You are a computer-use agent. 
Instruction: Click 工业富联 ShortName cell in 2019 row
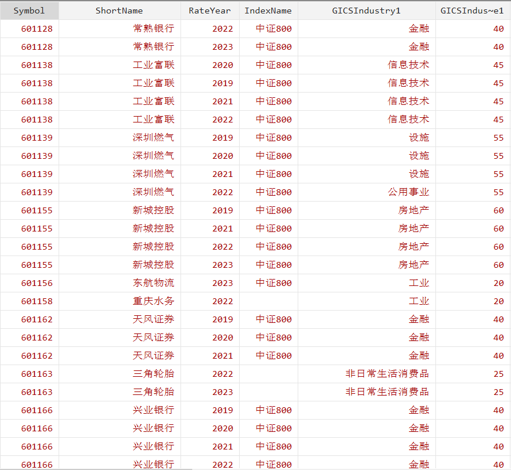click(x=120, y=83)
